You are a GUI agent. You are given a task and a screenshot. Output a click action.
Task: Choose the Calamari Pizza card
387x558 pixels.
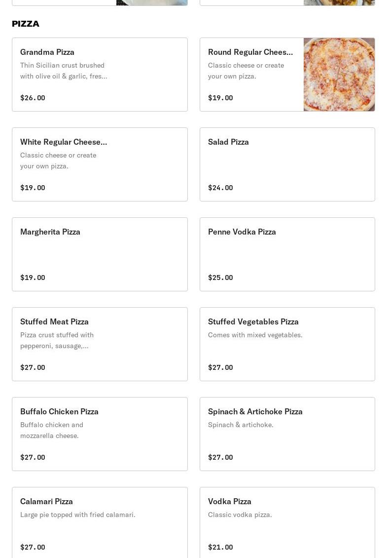(100, 523)
